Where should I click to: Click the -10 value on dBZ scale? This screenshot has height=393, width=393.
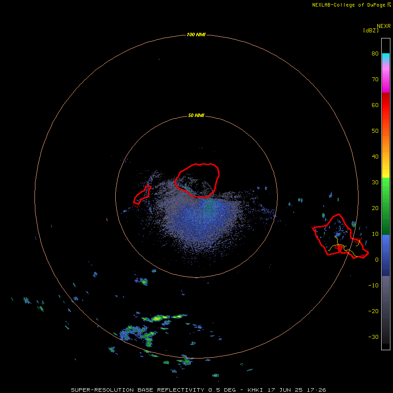tap(373, 285)
